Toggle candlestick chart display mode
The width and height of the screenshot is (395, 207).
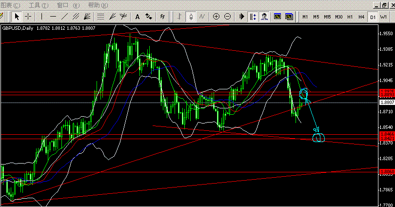[191, 17]
